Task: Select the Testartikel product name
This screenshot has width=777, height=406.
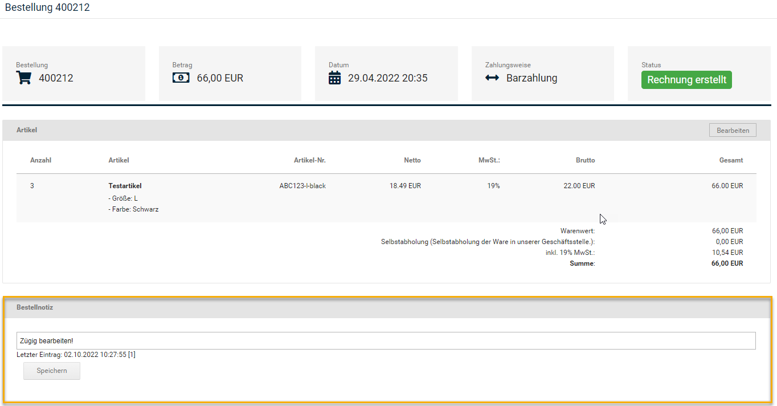Action: click(125, 186)
